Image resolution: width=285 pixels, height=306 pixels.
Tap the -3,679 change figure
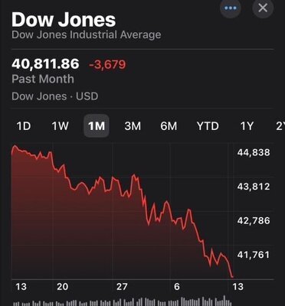click(107, 64)
